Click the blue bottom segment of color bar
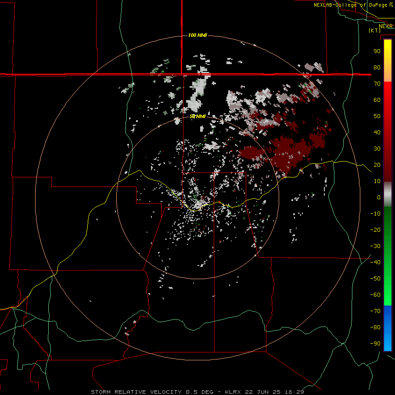This screenshot has width=395, height=395. click(388, 328)
